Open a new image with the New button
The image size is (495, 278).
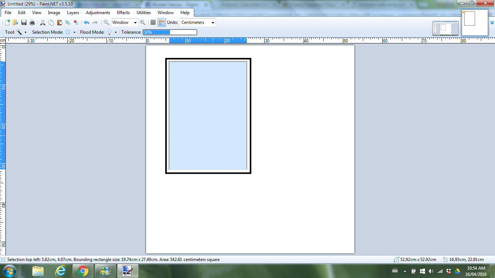[x=7, y=22]
